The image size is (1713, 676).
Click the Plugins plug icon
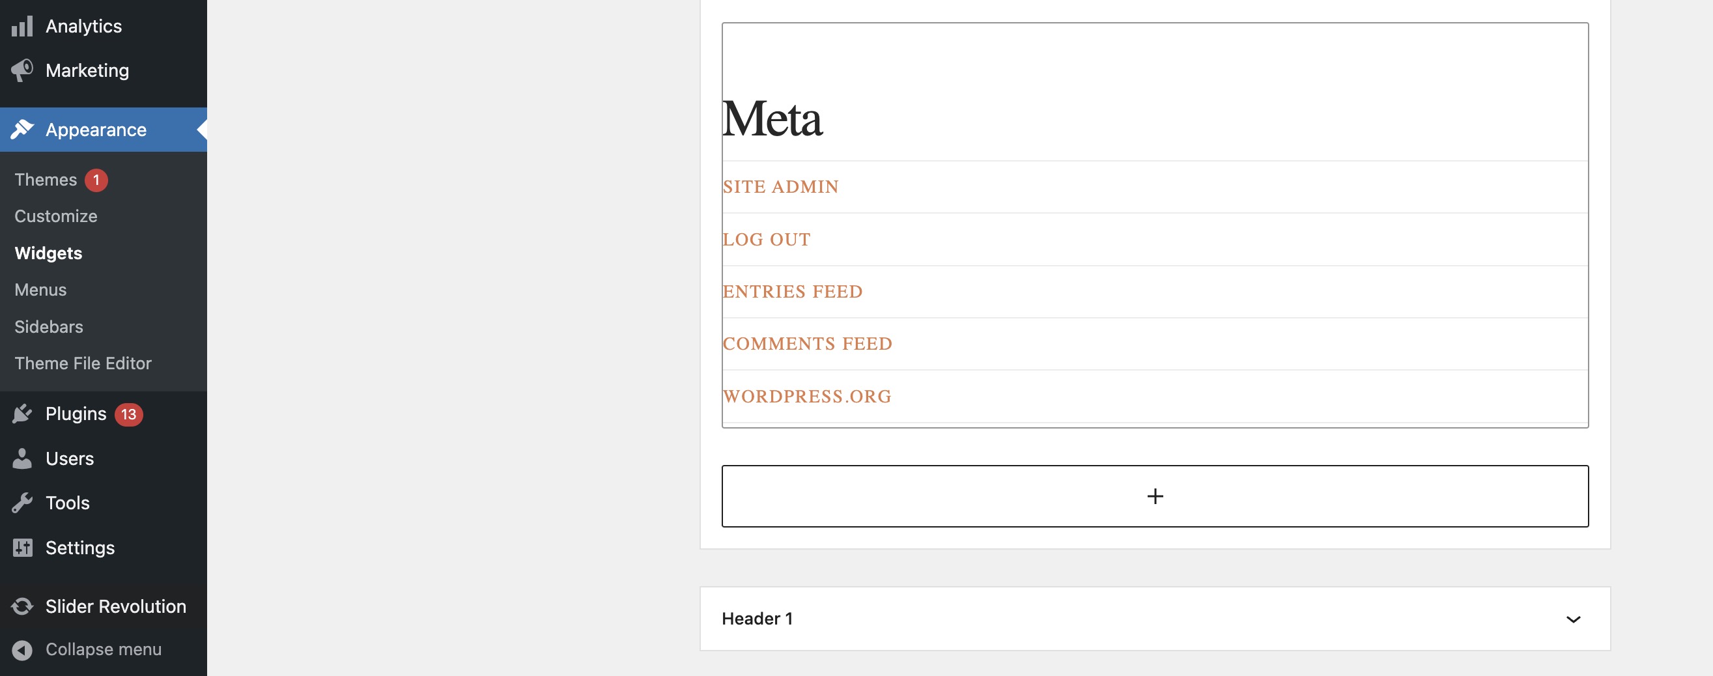coord(22,414)
